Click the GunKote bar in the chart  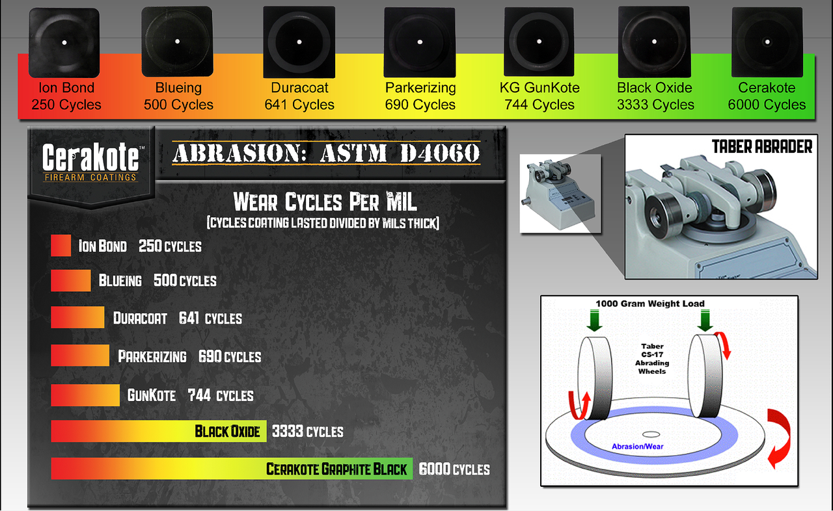click(x=85, y=395)
